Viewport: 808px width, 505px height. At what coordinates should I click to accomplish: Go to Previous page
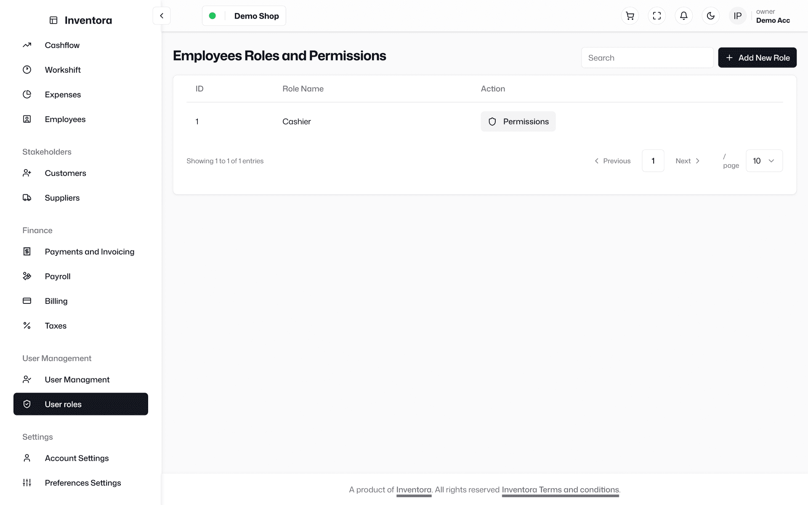pos(612,161)
